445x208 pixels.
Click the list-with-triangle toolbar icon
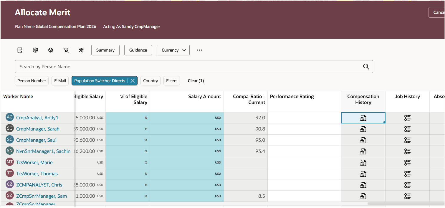[20, 50]
